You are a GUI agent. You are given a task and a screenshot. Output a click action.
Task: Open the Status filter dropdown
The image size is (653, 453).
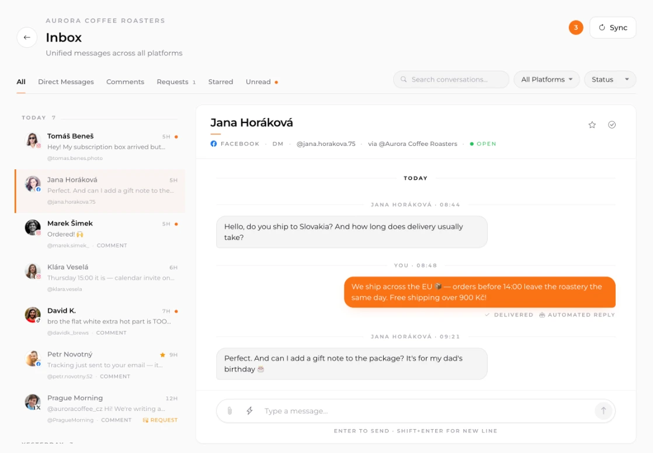610,79
